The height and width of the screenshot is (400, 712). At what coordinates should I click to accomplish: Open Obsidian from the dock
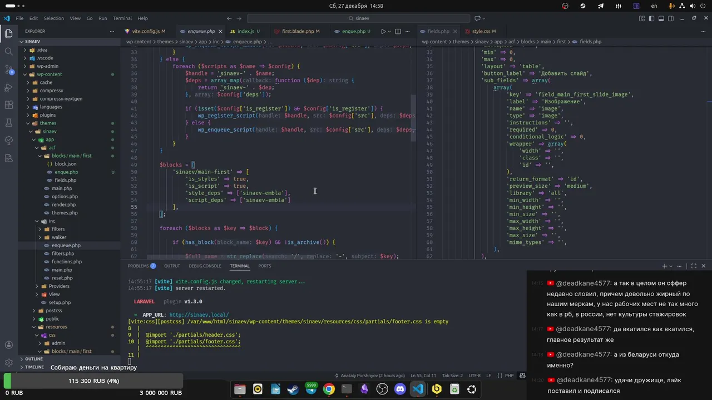[364, 389]
